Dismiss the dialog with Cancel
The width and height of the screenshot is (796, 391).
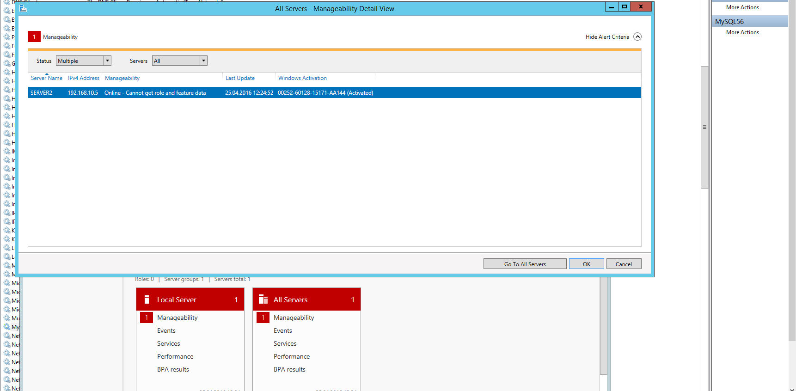click(624, 264)
